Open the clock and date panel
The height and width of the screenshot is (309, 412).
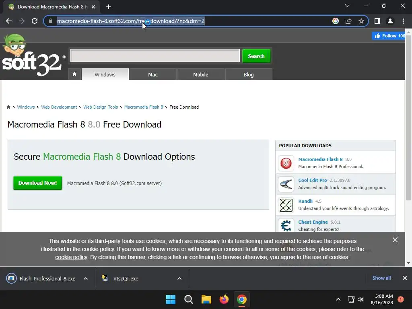[x=382, y=299]
